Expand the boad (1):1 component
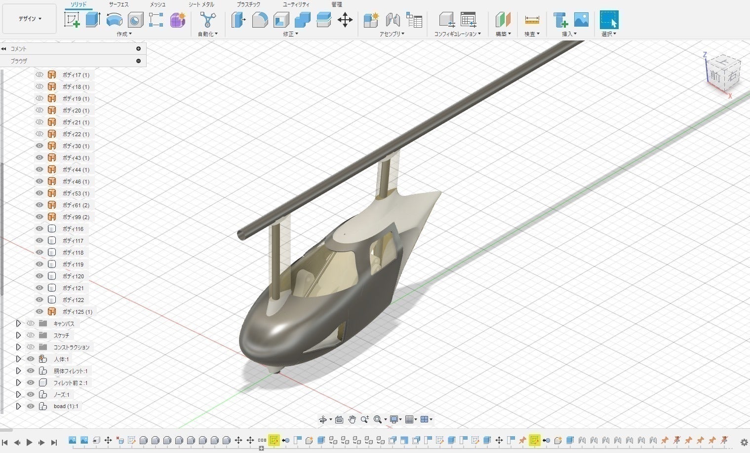This screenshot has width=750, height=453. pyautogui.click(x=18, y=407)
